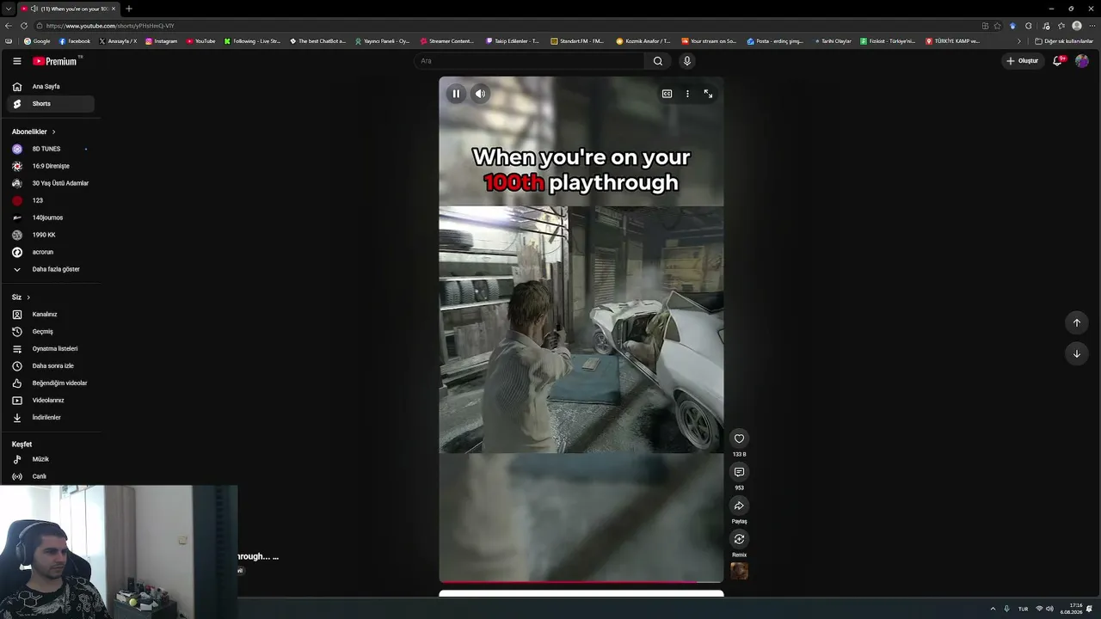The height and width of the screenshot is (619, 1101).
Task: Switch the TUR keyboard language
Action: point(1023,609)
